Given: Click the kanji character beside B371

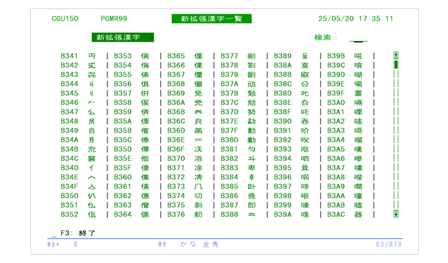Looking at the screenshot, I should (198, 168).
